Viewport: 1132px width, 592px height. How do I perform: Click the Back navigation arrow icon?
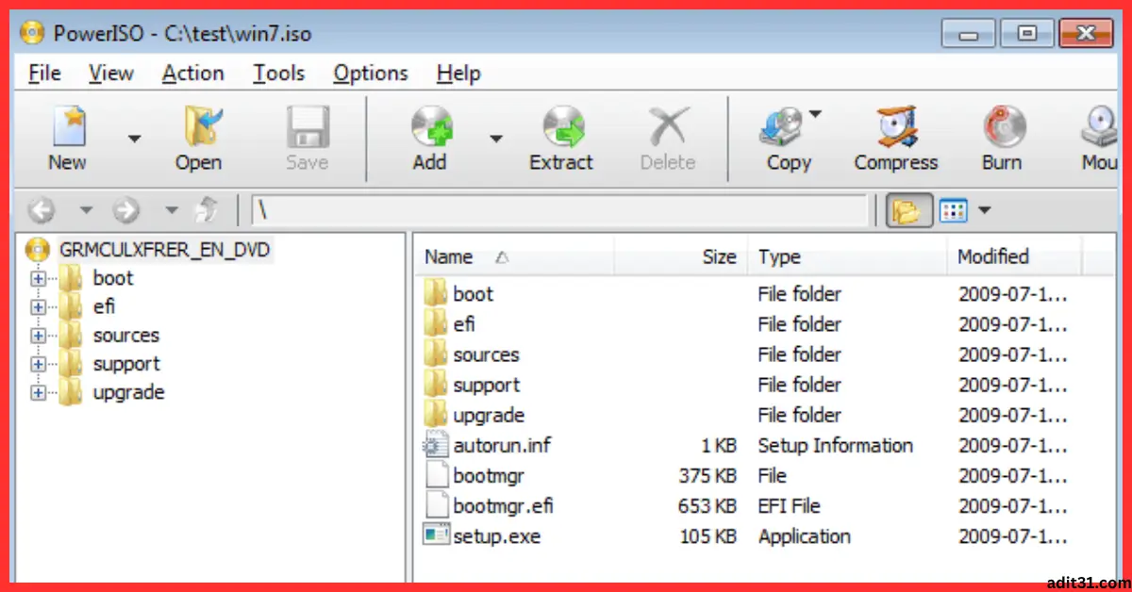[42, 210]
